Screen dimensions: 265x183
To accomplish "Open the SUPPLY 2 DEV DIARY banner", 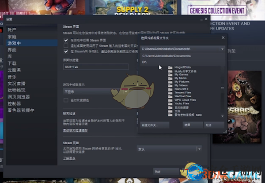I will click(x=132, y=7).
